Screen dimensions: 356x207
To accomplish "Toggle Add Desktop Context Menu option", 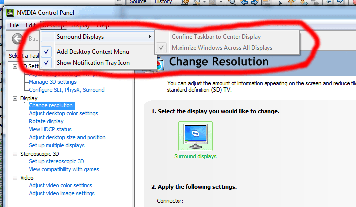I will pyautogui.click(x=97, y=52).
